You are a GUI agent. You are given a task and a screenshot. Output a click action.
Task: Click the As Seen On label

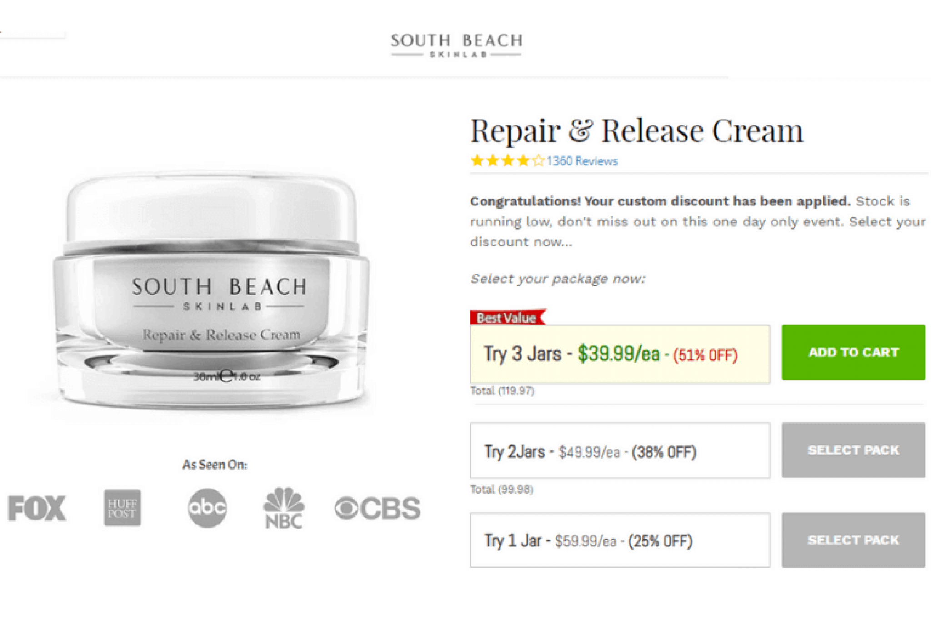tap(215, 465)
